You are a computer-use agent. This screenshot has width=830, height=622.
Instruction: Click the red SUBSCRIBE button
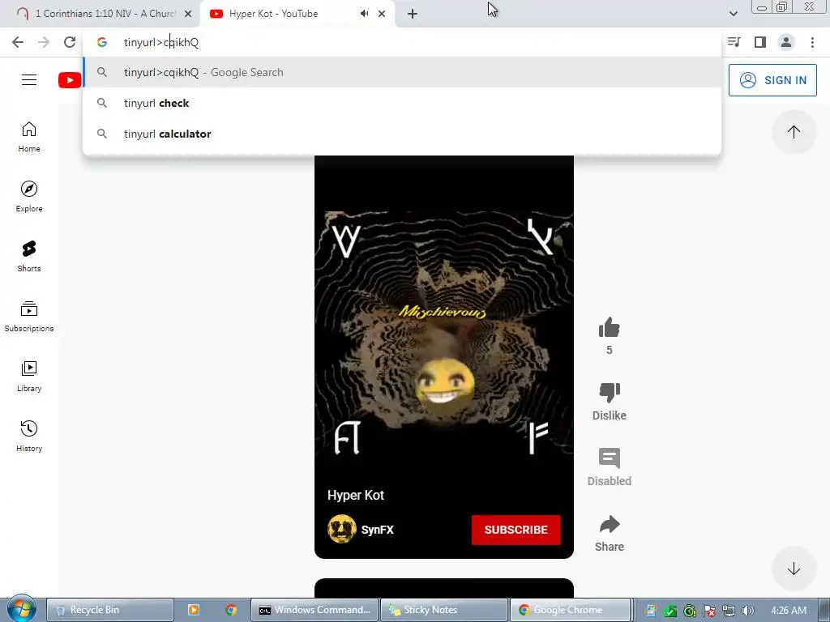pos(516,530)
